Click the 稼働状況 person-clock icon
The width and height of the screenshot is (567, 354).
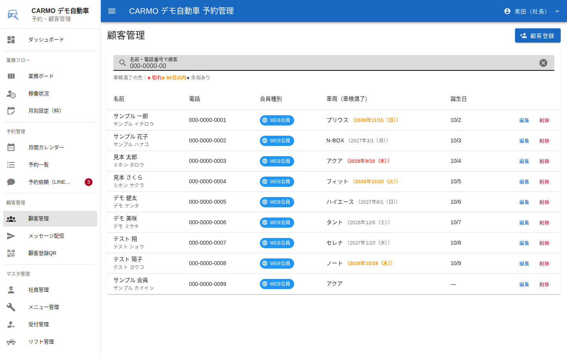(11, 94)
